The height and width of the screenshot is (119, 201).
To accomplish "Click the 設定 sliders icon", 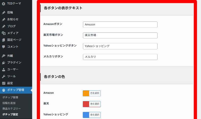I will (4, 83).
